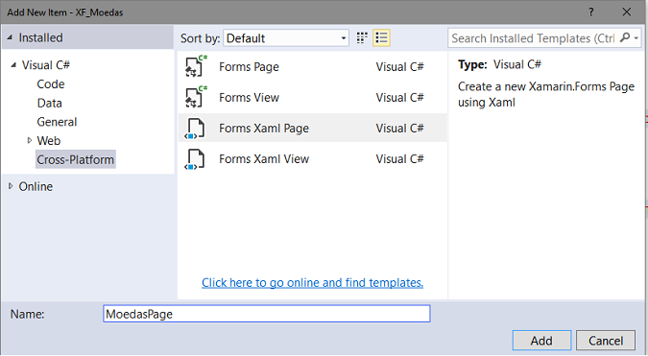Click the Add button
Image resolution: width=648 pixels, height=356 pixels.
541,341
